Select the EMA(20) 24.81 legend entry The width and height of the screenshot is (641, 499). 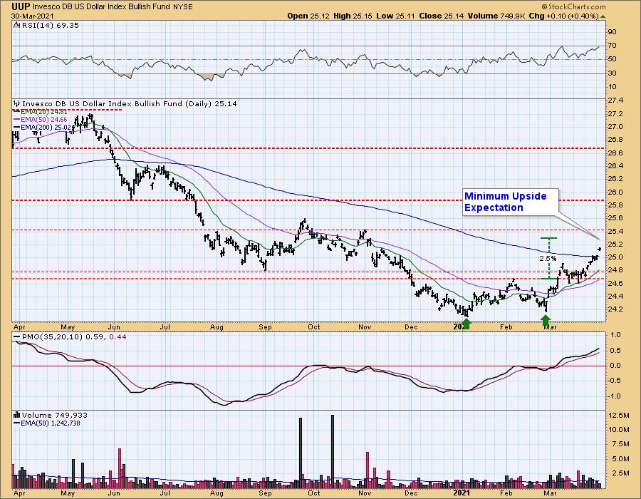pos(41,112)
